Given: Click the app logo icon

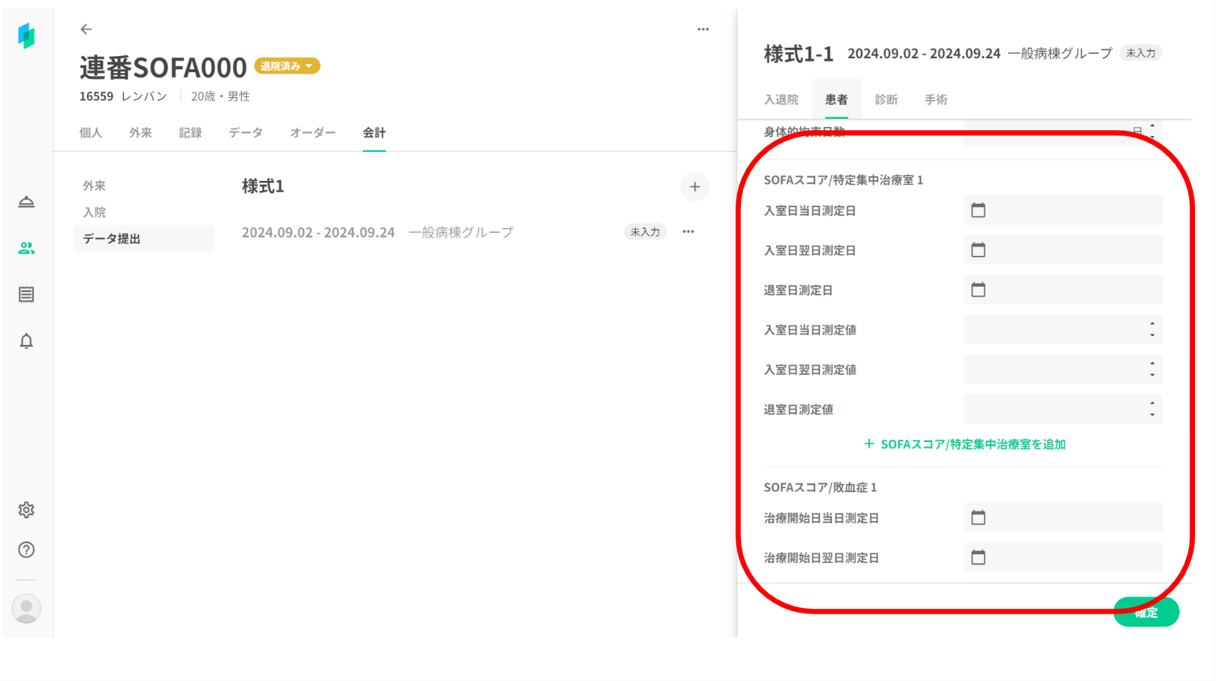Looking at the screenshot, I should coord(26,36).
